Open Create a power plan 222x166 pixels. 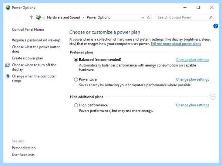pyautogui.click(x=27, y=58)
